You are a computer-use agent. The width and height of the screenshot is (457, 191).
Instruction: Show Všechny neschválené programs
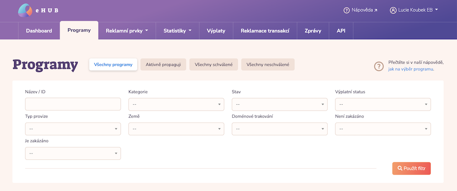pos(267,65)
